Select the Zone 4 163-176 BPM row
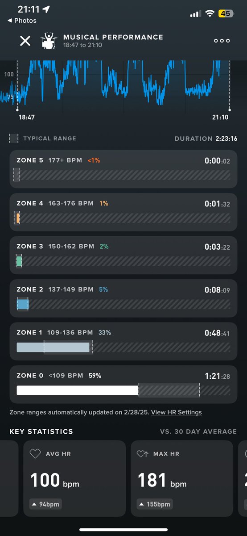This screenshot has height=536, width=247. point(123,212)
